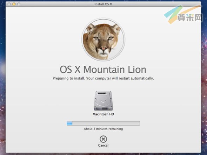Click the Install OS X window title
Viewport: 207px width, 155px height.
103,4
